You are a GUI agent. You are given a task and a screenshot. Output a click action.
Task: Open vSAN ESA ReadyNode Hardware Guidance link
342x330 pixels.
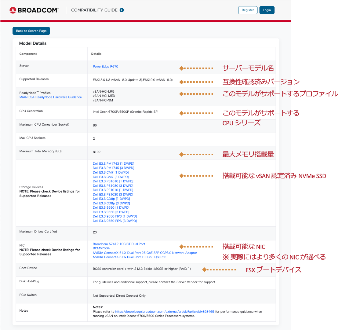(x=50, y=97)
